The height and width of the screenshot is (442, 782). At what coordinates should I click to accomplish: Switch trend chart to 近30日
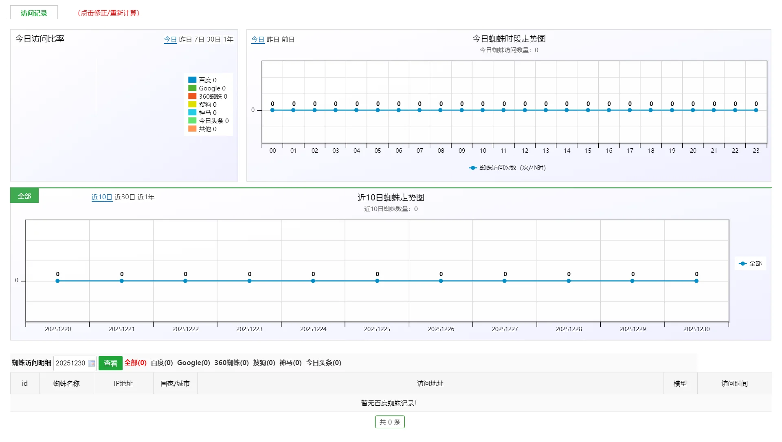click(125, 197)
